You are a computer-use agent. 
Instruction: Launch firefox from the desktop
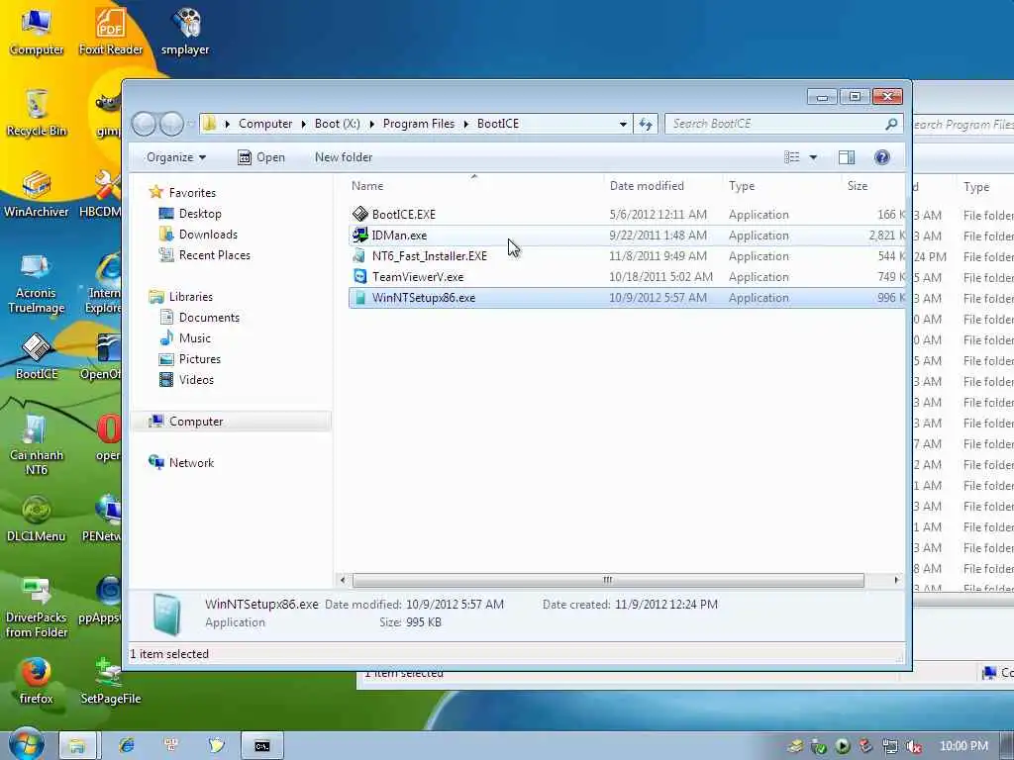[37, 681]
